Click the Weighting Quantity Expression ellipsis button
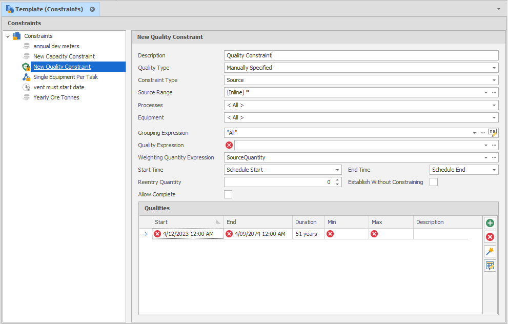The width and height of the screenshot is (508, 324). (x=494, y=157)
